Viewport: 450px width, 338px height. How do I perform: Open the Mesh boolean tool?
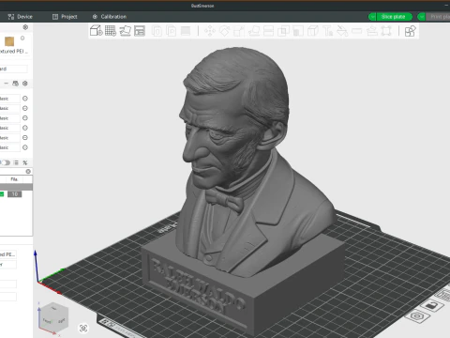(283, 31)
